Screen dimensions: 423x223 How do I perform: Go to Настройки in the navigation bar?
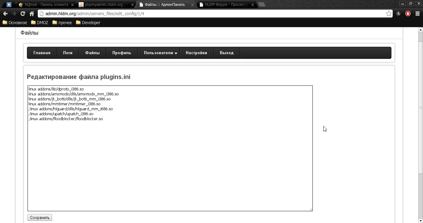pos(196,53)
